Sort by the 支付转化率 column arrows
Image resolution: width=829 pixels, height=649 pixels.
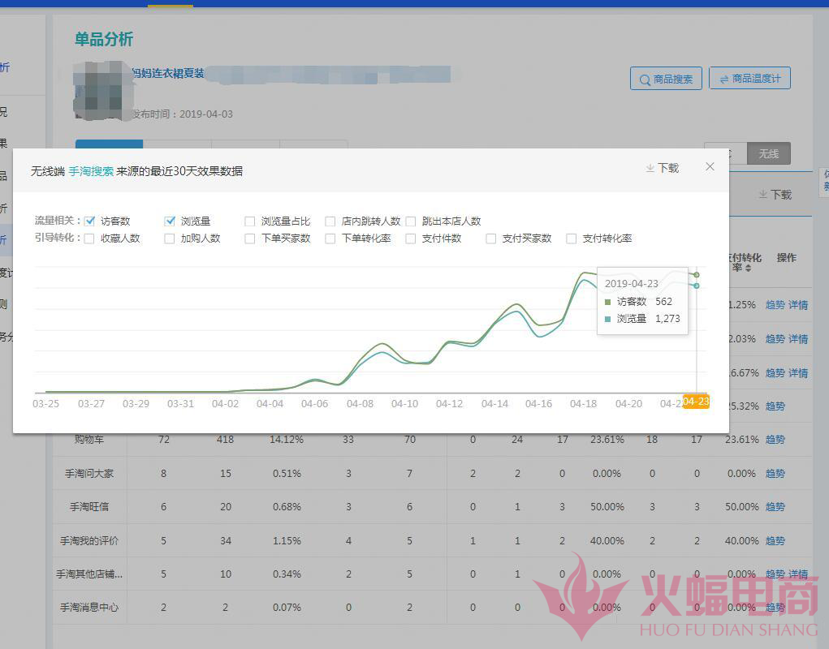point(748,268)
